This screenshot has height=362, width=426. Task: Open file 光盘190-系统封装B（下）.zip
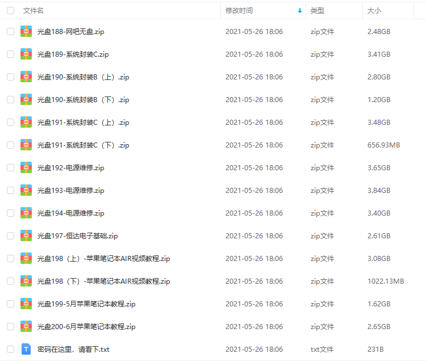[83, 100]
